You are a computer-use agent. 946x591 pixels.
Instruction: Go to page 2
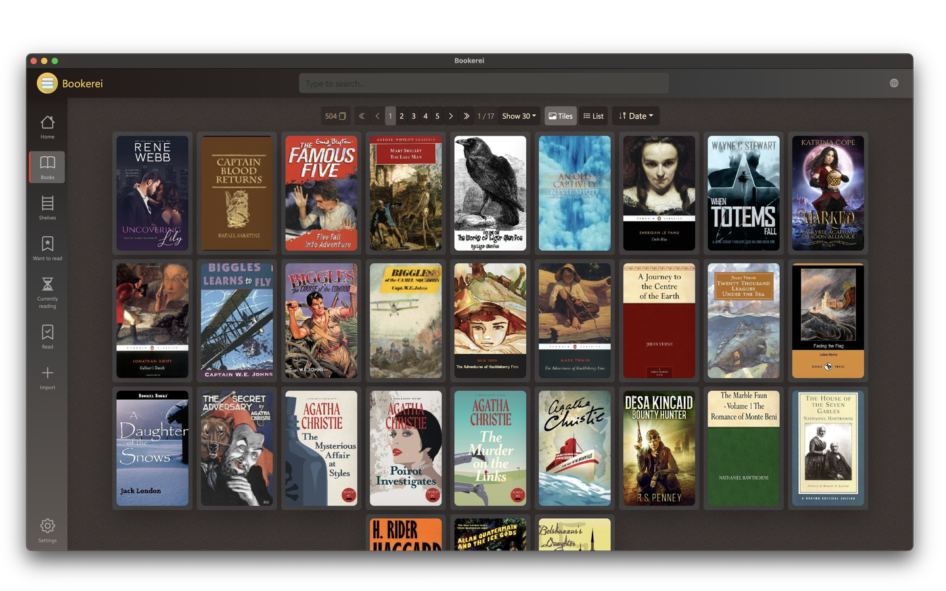(402, 116)
